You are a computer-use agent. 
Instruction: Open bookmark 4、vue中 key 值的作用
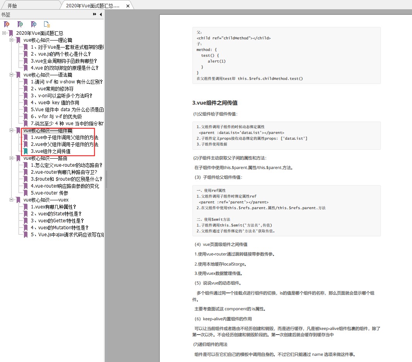pyautogui.click(x=55, y=103)
